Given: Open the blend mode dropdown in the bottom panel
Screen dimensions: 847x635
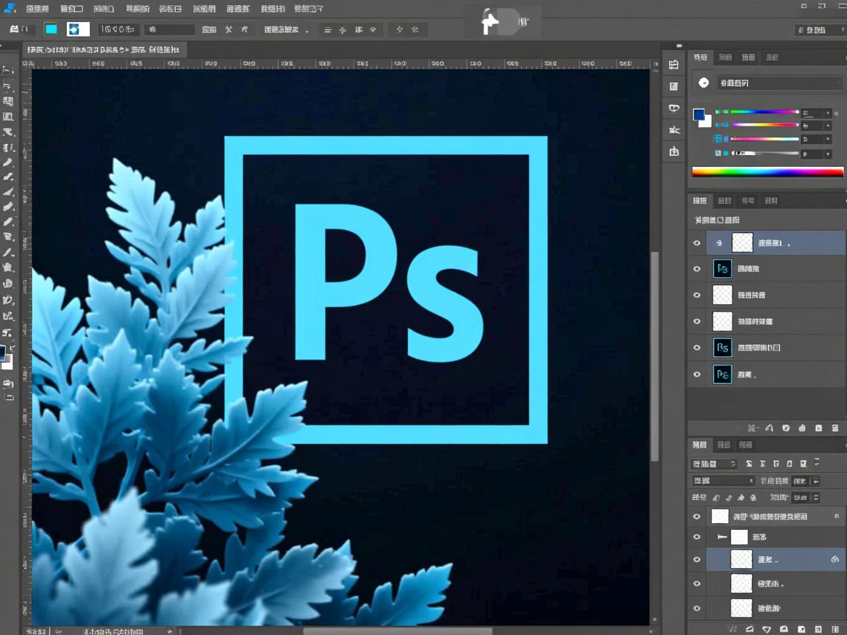Looking at the screenshot, I should coord(723,481).
